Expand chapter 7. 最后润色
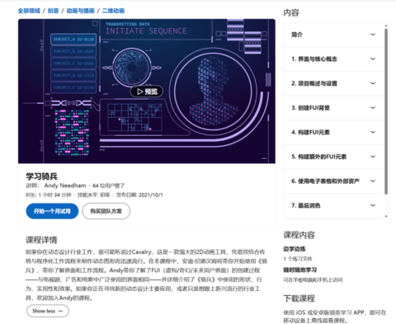Image resolution: width=396 pixels, height=324 pixels. click(333, 205)
